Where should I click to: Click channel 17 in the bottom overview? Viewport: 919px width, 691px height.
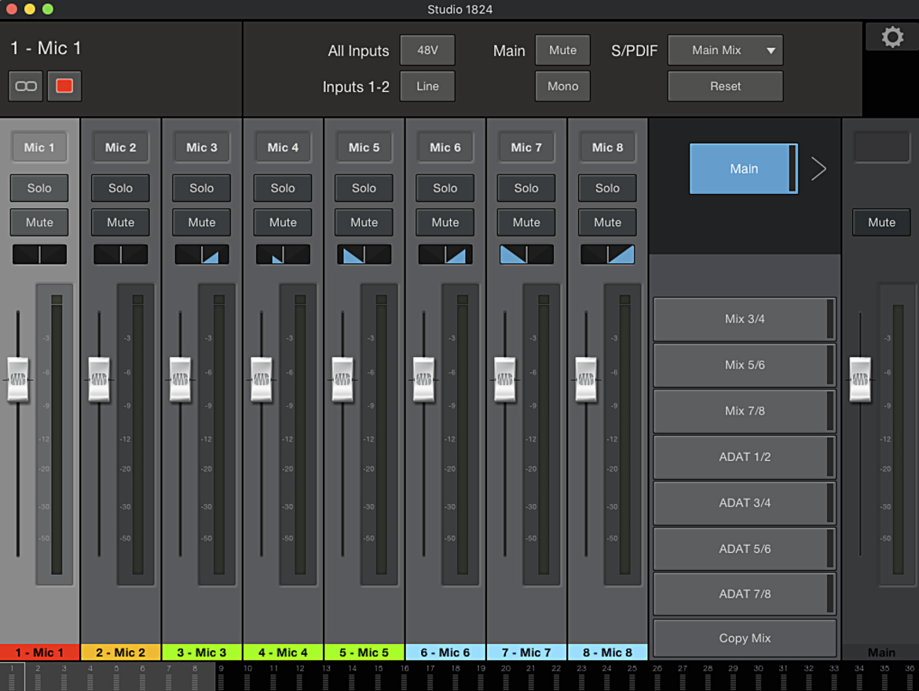tap(430, 676)
